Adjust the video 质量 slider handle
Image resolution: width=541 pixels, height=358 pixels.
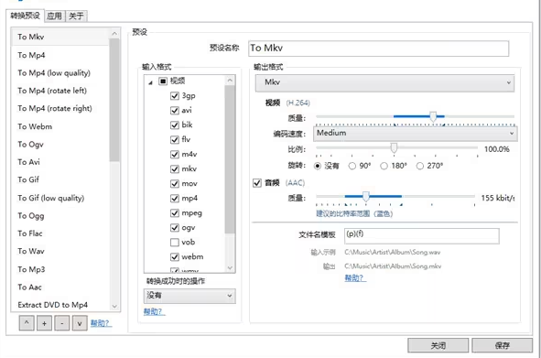pyautogui.click(x=433, y=116)
